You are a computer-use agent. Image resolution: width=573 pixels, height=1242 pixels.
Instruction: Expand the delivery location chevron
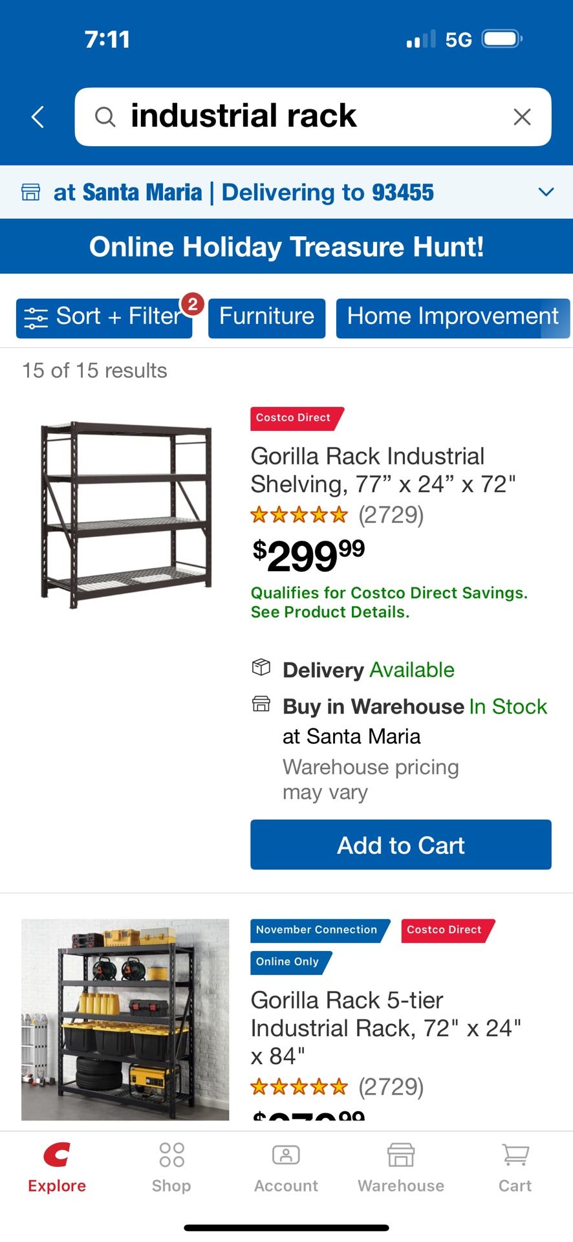pos(546,191)
